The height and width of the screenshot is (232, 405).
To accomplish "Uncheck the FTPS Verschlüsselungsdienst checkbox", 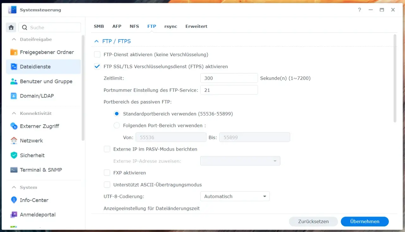I will [97, 67].
